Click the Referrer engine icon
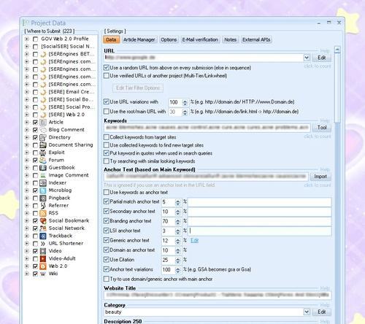365x324 pixels. pyautogui.click(x=43, y=206)
